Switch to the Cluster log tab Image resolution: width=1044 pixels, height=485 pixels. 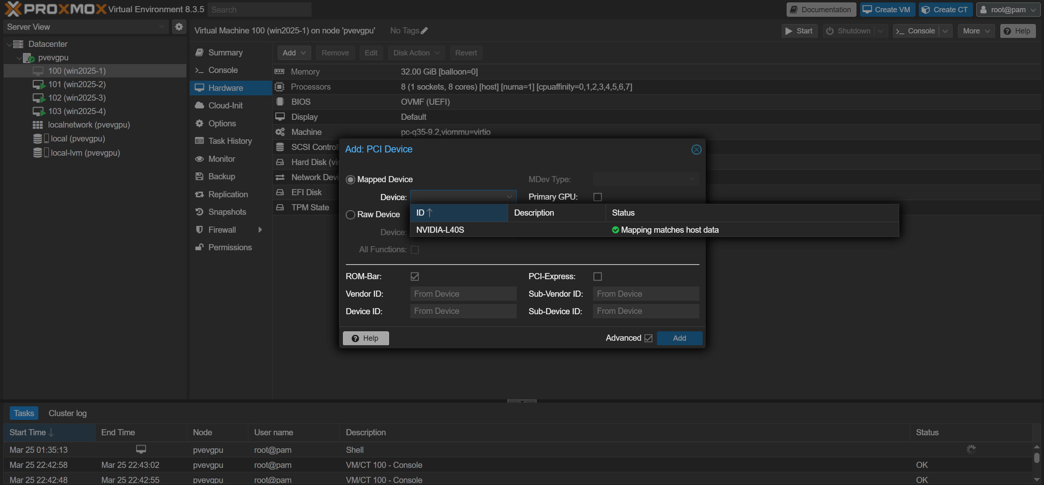[68, 413]
